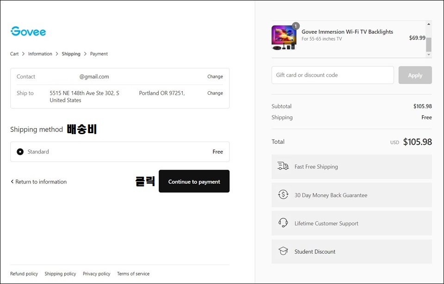Image resolution: width=444 pixels, height=284 pixels.
Task: Click the Subtotal amount $105.98
Action: 422,106
